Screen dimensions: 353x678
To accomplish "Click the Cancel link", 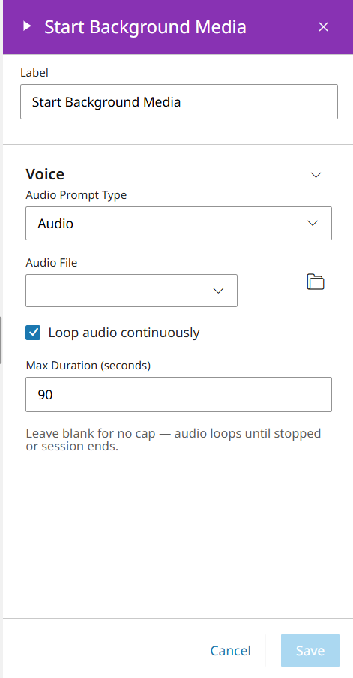I will pos(230,651).
